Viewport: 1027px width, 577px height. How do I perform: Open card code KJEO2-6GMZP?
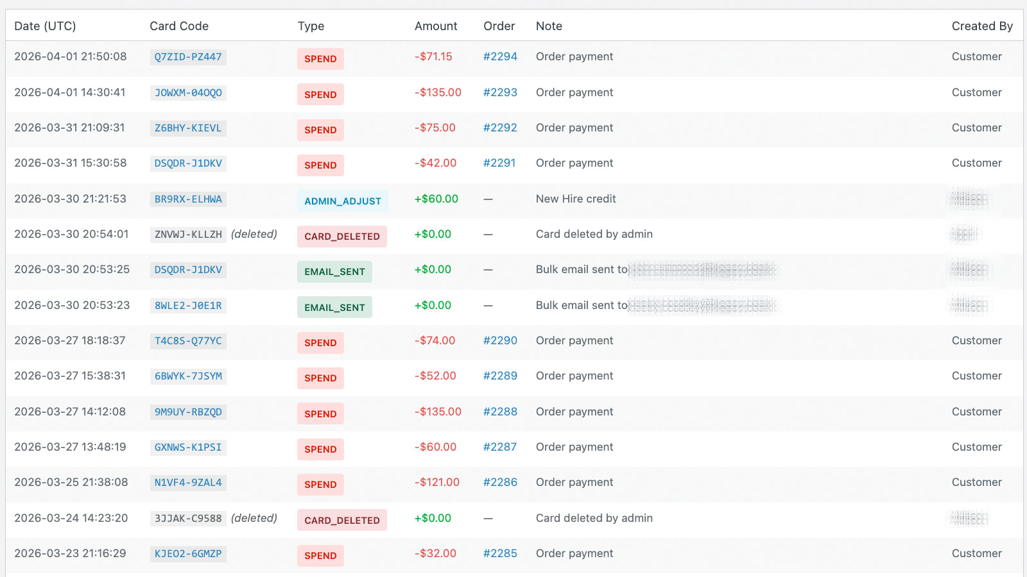(188, 554)
